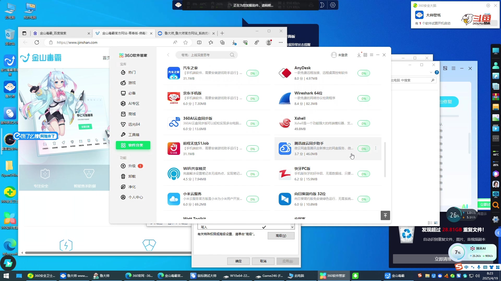
Task: Open the main menu of 360 Software Manager
Action: pos(372,55)
